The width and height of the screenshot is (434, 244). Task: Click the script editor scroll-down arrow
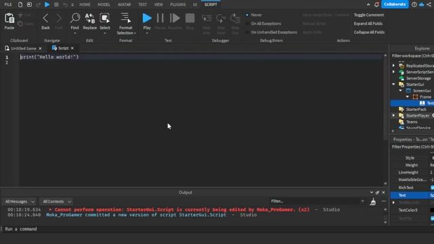click(x=385, y=184)
